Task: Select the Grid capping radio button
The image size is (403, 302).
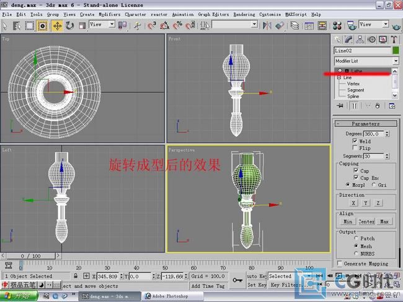Action: click(374, 184)
